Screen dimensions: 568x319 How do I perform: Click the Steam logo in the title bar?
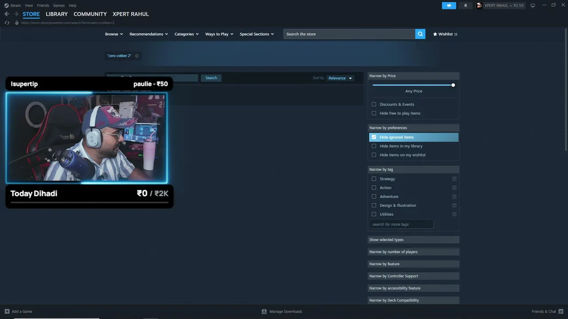(x=6, y=5)
